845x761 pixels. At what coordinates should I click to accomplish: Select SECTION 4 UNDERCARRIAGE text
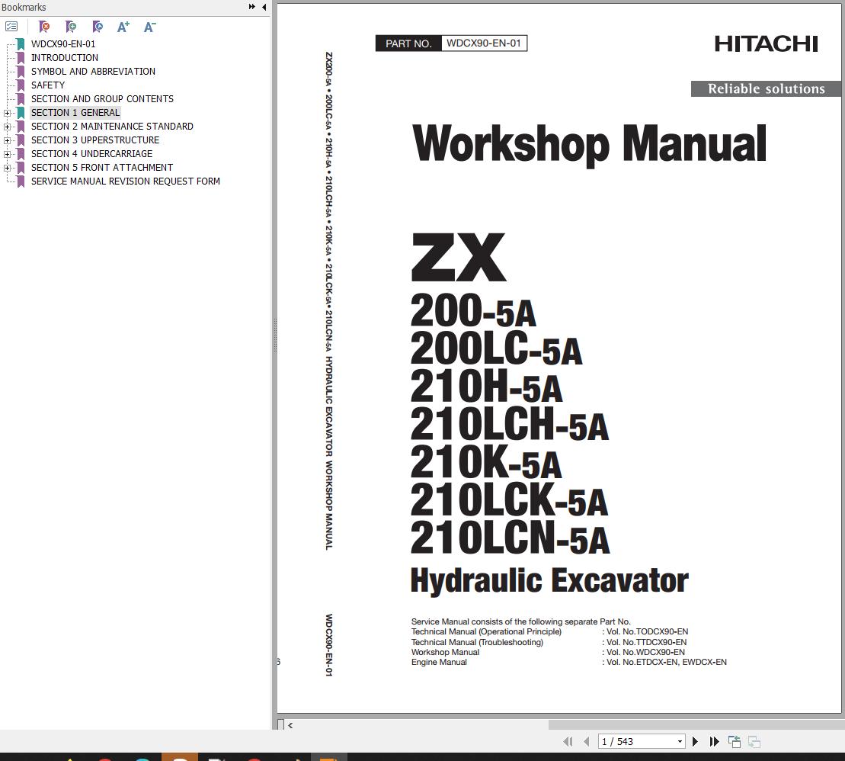pyautogui.click(x=91, y=154)
